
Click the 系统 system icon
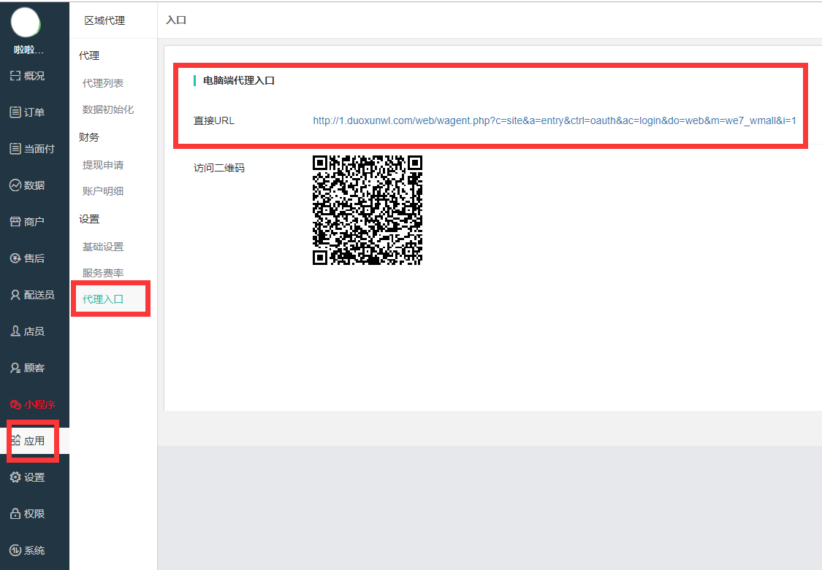(x=15, y=550)
